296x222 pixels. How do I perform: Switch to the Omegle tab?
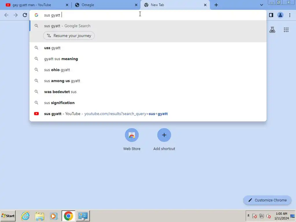pos(106,5)
